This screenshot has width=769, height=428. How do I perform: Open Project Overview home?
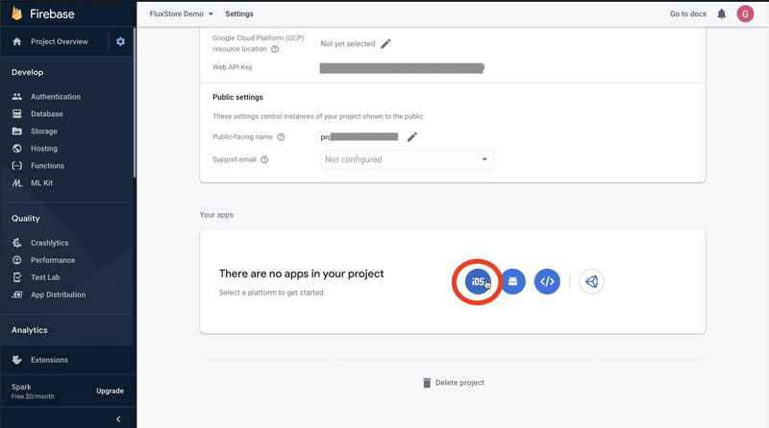58,41
